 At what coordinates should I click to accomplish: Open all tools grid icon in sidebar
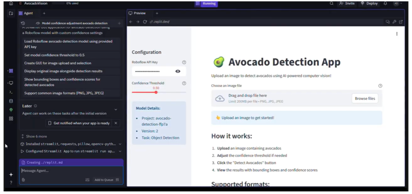click(x=11, y=119)
